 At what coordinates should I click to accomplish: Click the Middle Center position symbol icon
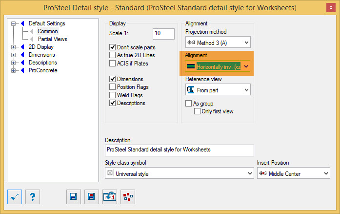click(263, 173)
